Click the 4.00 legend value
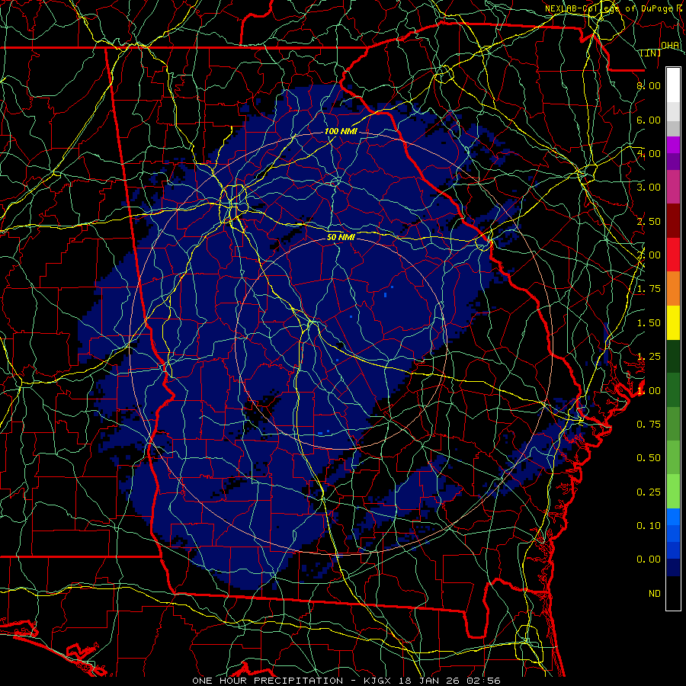686x686 pixels. (649, 153)
